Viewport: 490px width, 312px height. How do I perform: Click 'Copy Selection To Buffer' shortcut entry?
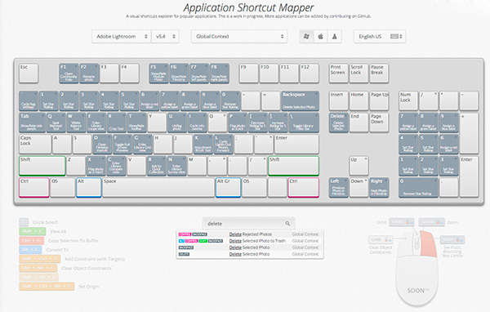point(59,241)
